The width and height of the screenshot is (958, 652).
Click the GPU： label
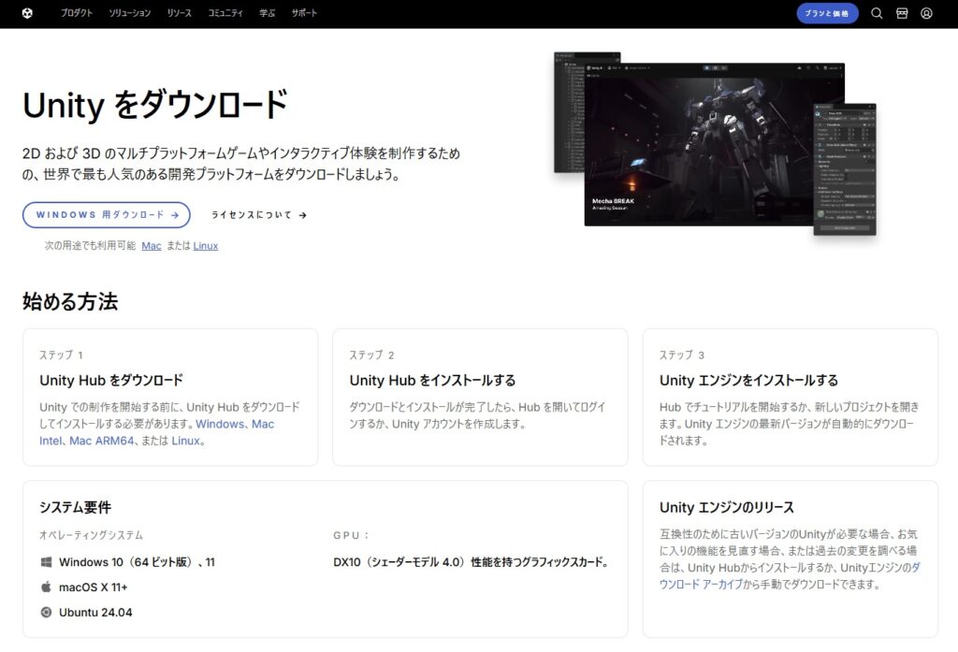pos(352,535)
